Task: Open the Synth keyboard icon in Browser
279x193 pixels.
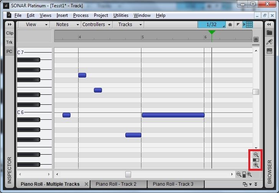Action: [x=269, y=51]
